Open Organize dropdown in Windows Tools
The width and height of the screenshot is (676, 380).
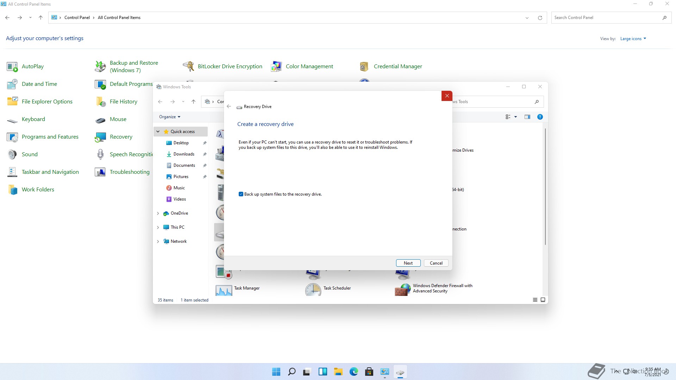point(170,117)
